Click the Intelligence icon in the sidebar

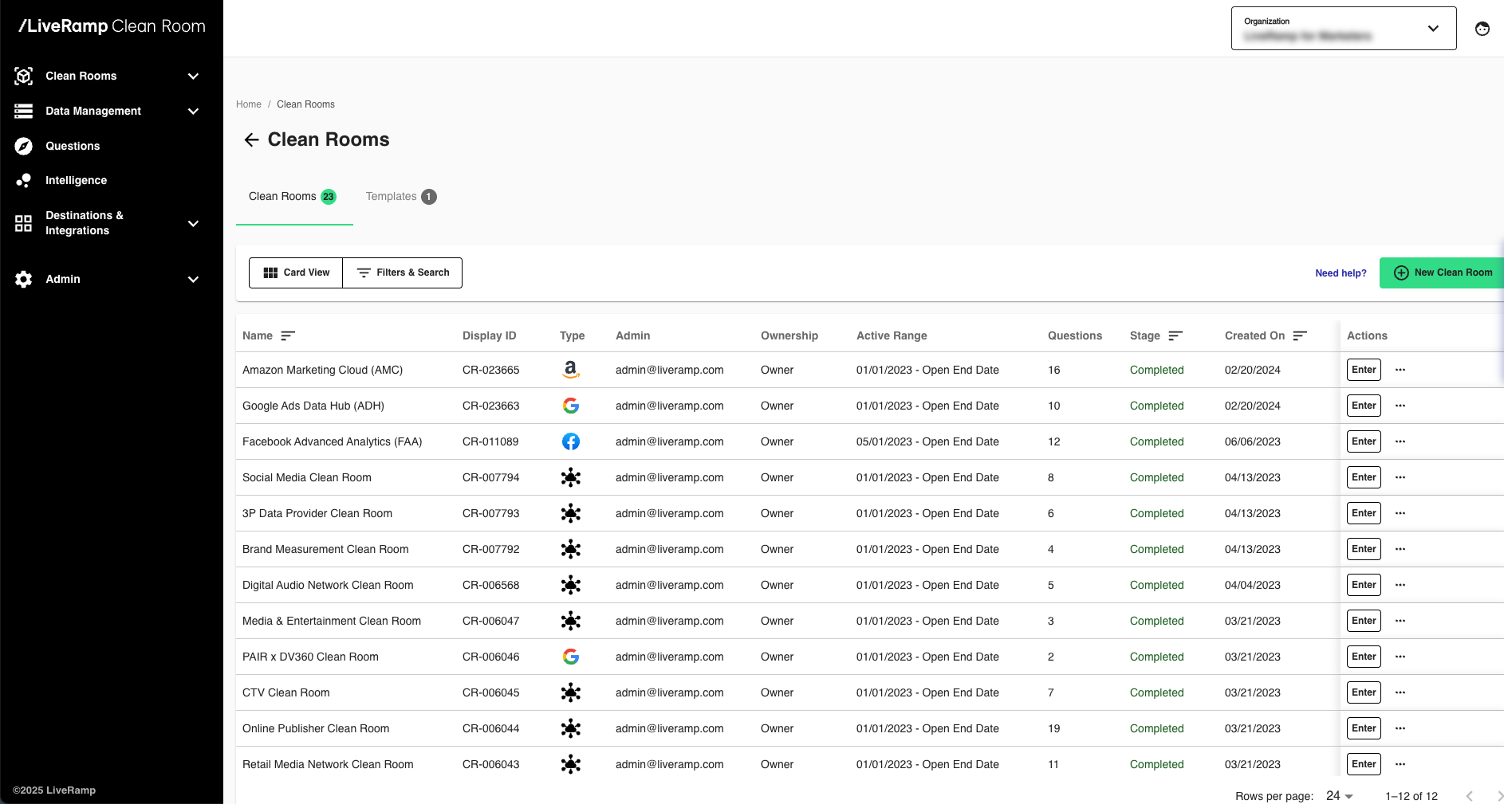(x=23, y=180)
